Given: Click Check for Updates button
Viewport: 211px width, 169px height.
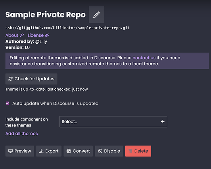Looking at the screenshot, I should (31, 79).
